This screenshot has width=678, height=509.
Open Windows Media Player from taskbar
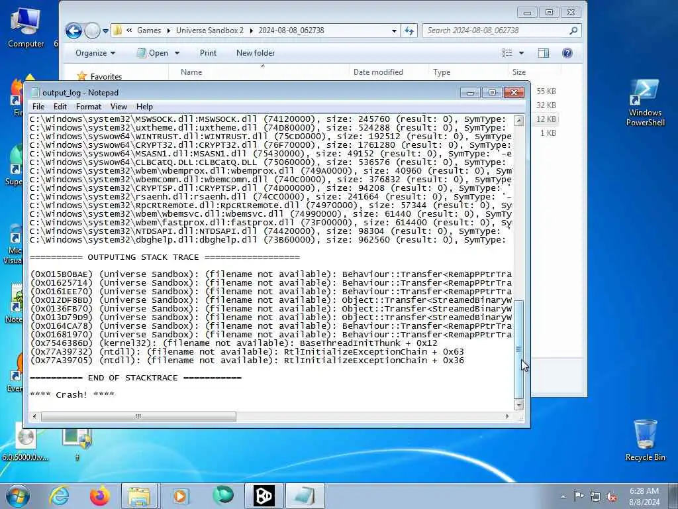point(181,496)
